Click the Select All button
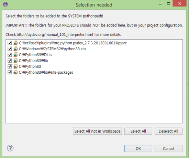This screenshot has height=158, width=189. click(x=138, y=131)
